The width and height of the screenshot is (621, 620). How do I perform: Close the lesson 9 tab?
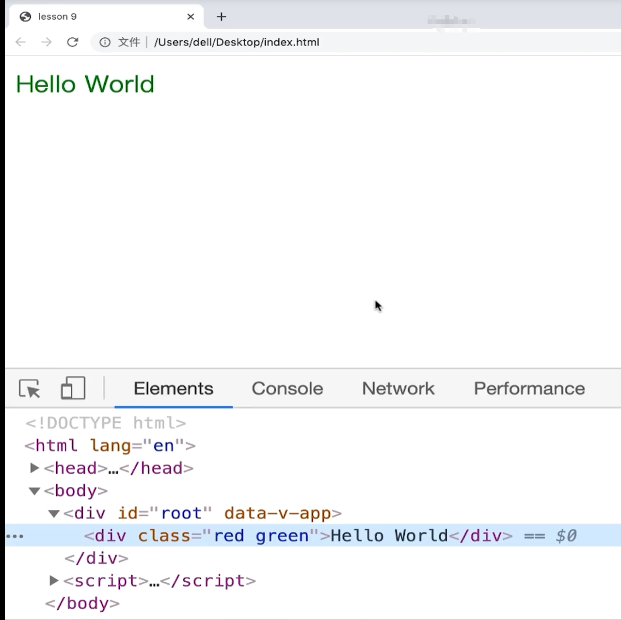point(191,16)
